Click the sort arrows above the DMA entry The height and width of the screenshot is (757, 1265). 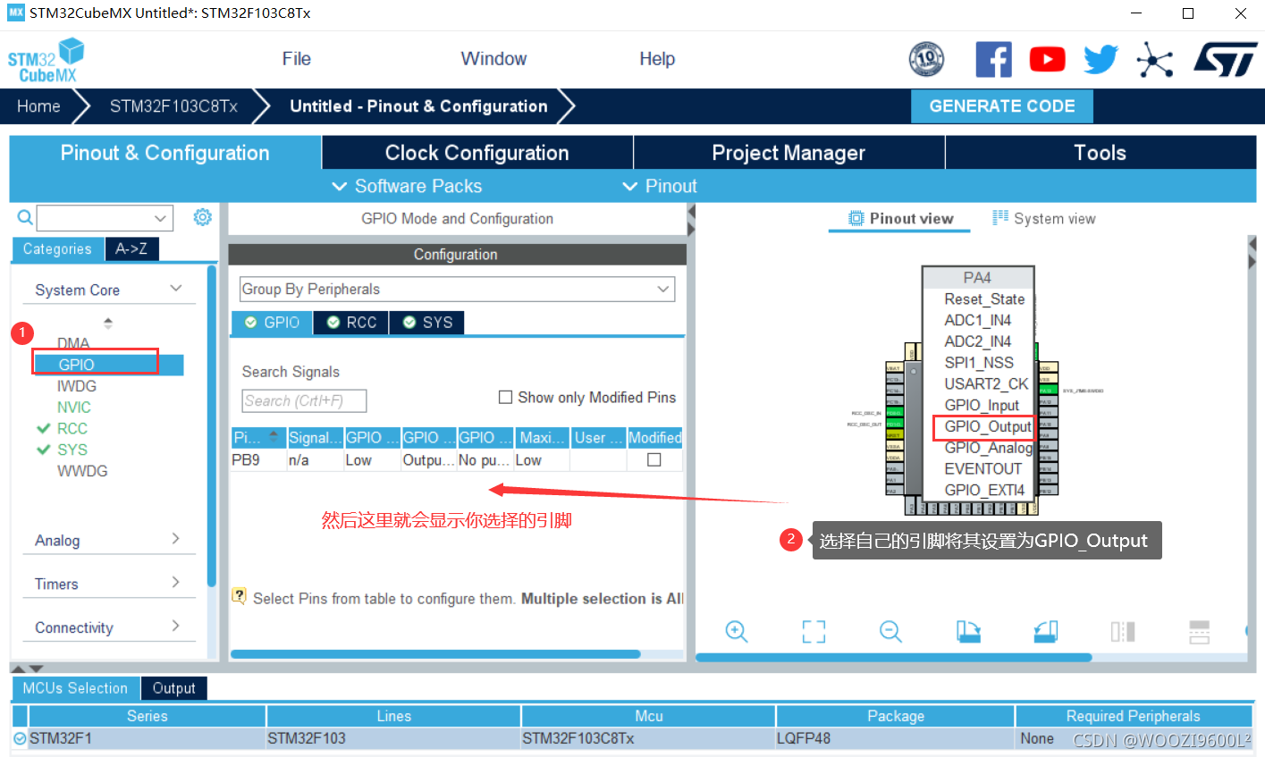click(x=108, y=323)
